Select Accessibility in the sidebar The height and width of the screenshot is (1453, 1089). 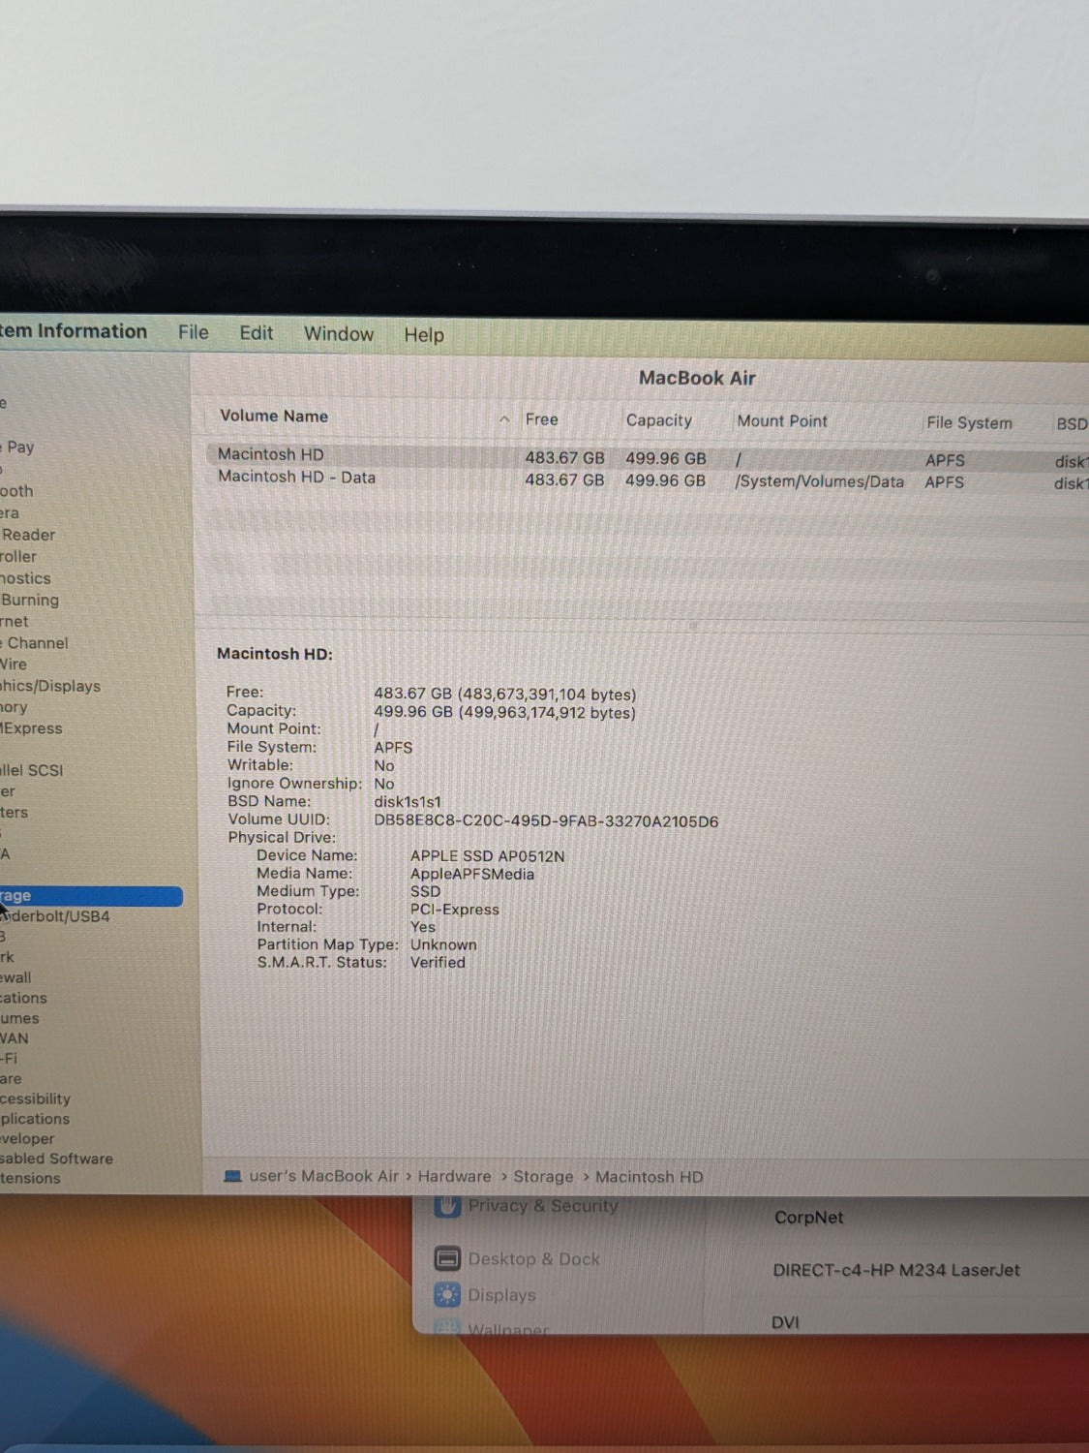36,1098
